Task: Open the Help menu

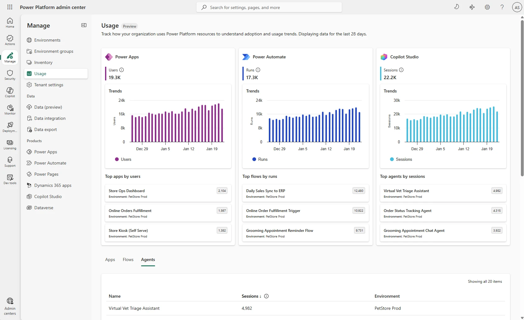Action: pyautogui.click(x=502, y=7)
